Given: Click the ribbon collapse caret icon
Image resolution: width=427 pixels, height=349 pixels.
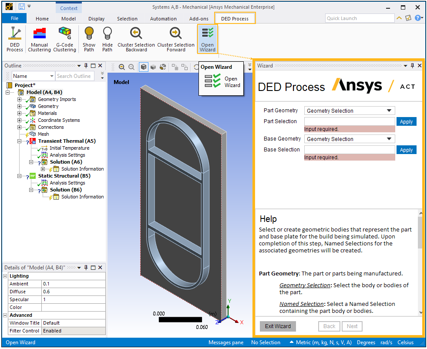Looking at the screenshot, I should coord(399,18).
